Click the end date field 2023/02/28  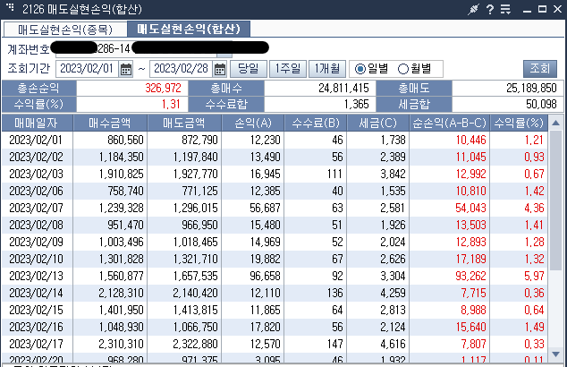pos(181,69)
